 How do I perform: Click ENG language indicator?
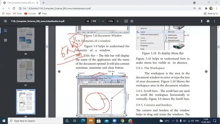pos(197,121)
